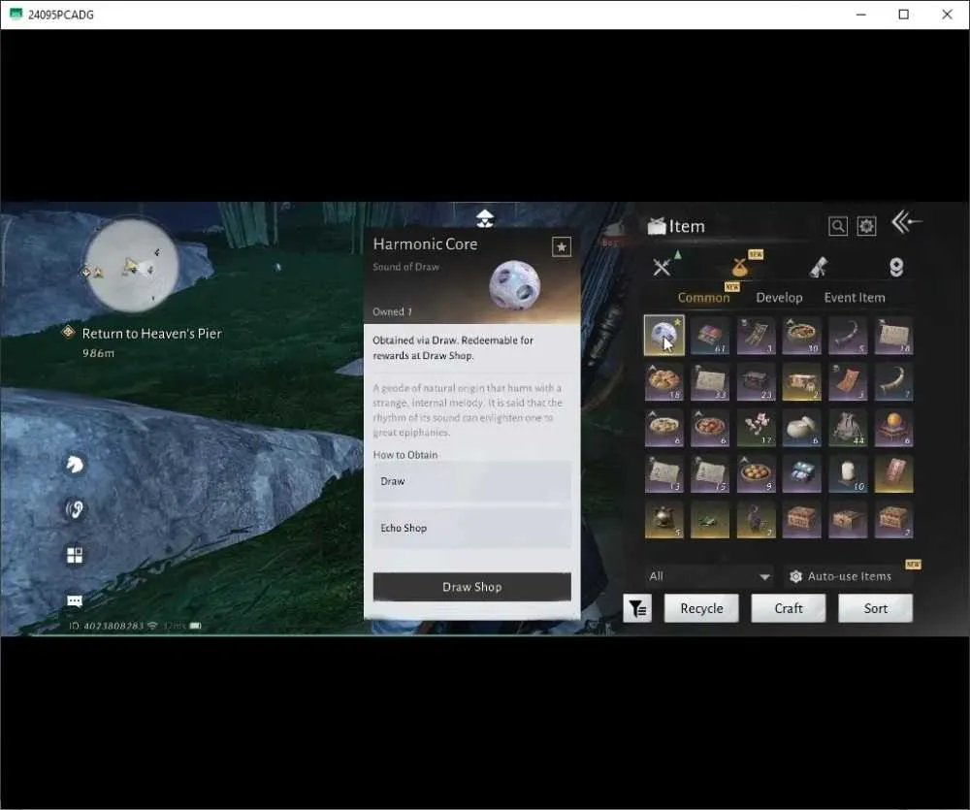Select the white flower item with 17
The height and width of the screenshot is (810, 970).
756,428
